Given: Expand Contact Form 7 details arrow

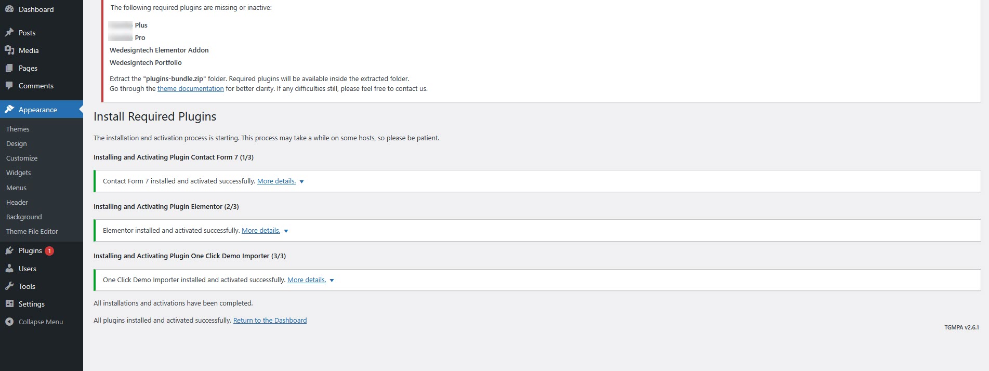Looking at the screenshot, I should pos(301,182).
